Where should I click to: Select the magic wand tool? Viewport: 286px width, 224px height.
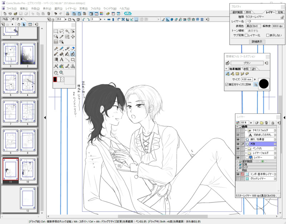[x=67, y=31]
